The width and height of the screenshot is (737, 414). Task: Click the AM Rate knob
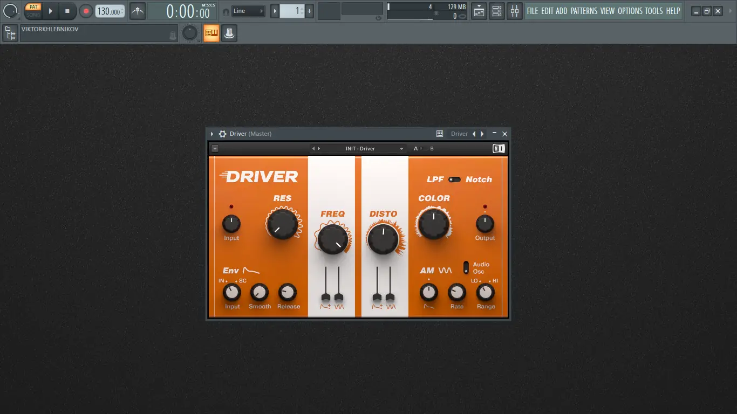(x=457, y=293)
